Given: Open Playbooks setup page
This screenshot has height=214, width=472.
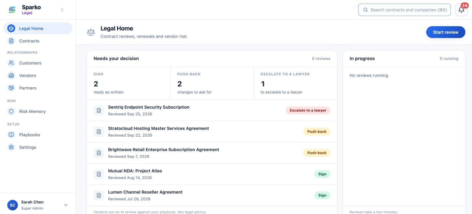Looking at the screenshot, I should pos(38,135).
